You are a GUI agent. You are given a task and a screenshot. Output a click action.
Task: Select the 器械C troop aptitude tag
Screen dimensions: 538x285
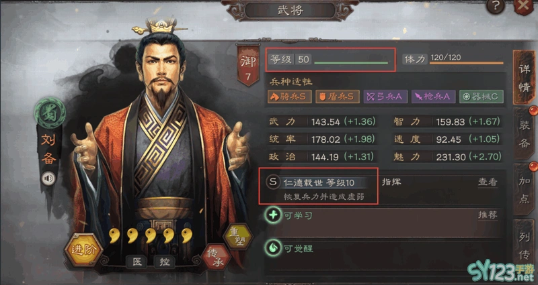[482, 97]
